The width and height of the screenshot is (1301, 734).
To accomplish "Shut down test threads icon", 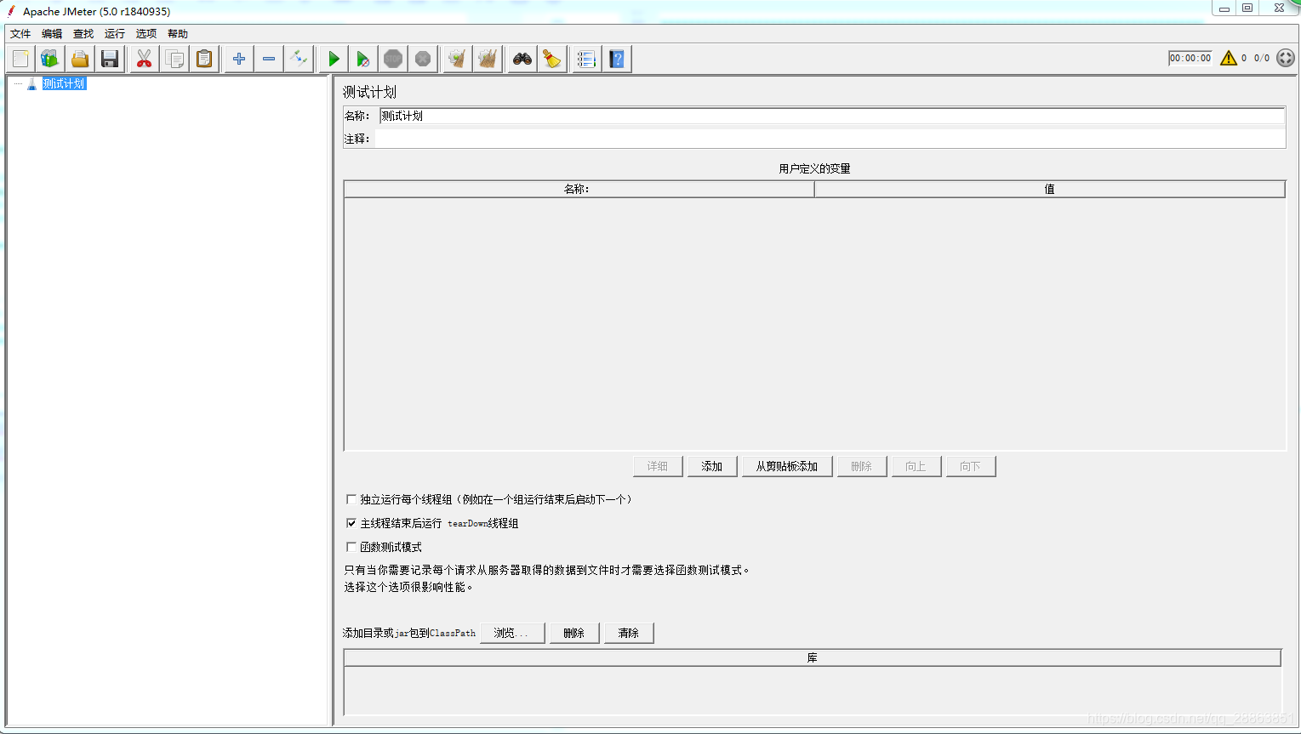I will click(423, 59).
